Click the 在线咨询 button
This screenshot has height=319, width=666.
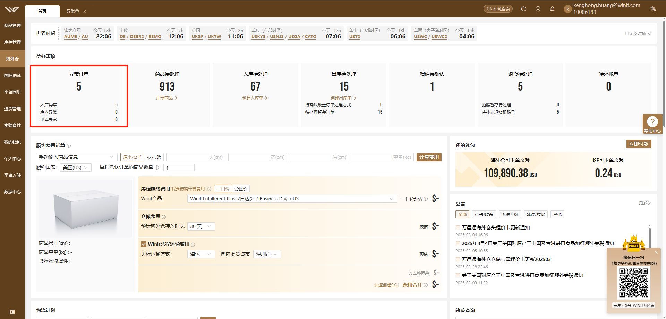click(498, 9)
